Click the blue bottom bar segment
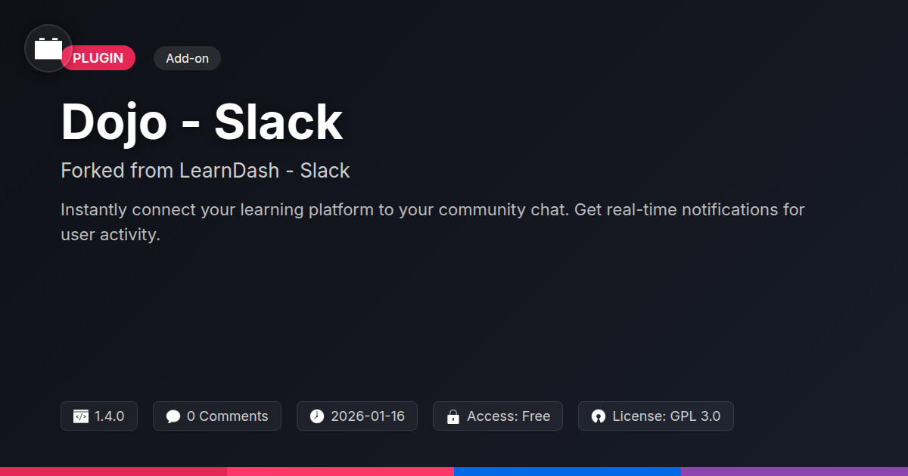The width and height of the screenshot is (908, 476). tap(567, 471)
